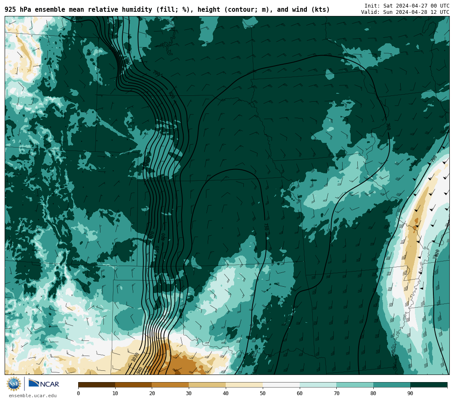This screenshot has width=454, height=401.
Task: Click the colorbar tick label '90'
Action: 410,393
